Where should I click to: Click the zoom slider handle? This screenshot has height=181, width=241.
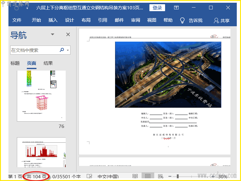[178, 176]
